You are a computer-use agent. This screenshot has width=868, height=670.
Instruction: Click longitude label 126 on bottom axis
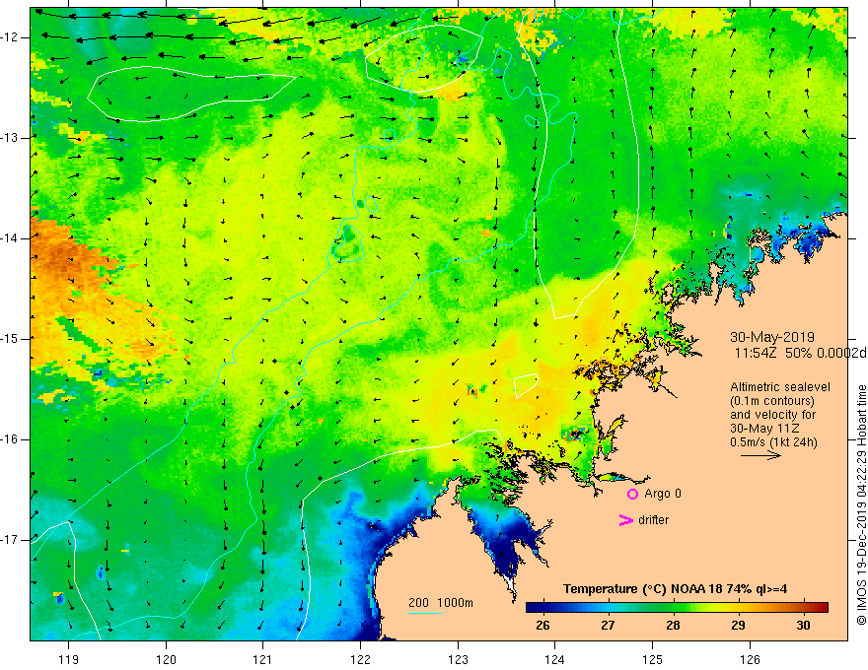(x=750, y=659)
